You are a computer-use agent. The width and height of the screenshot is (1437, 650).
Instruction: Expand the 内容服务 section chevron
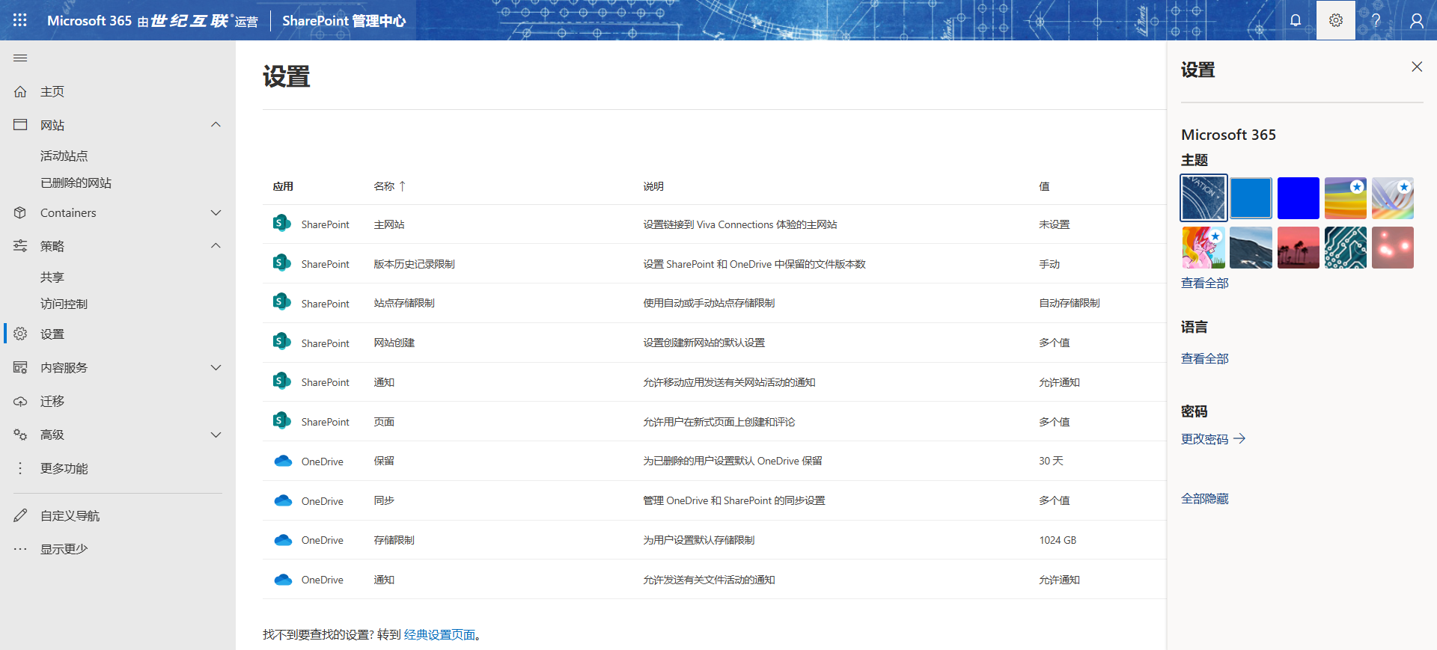coord(216,367)
